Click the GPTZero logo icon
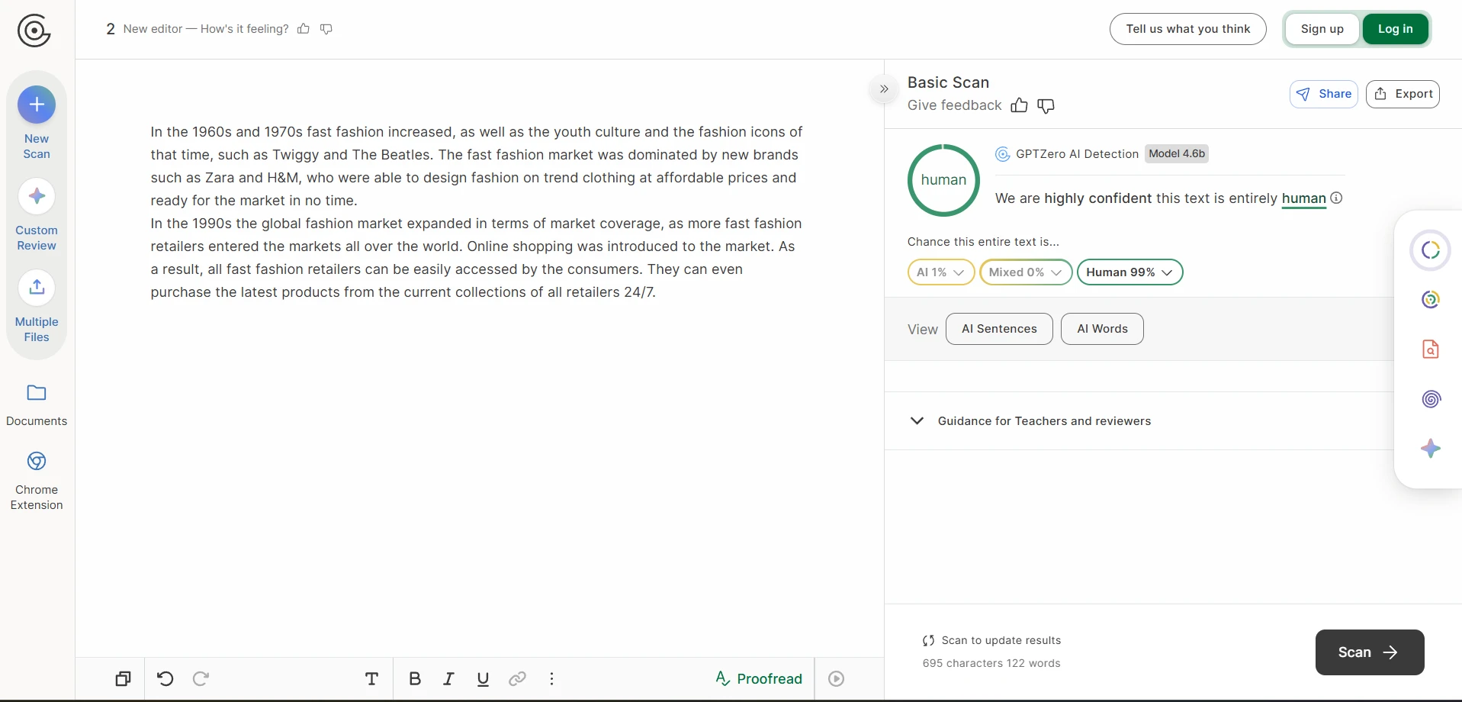 click(x=34, y=31)
